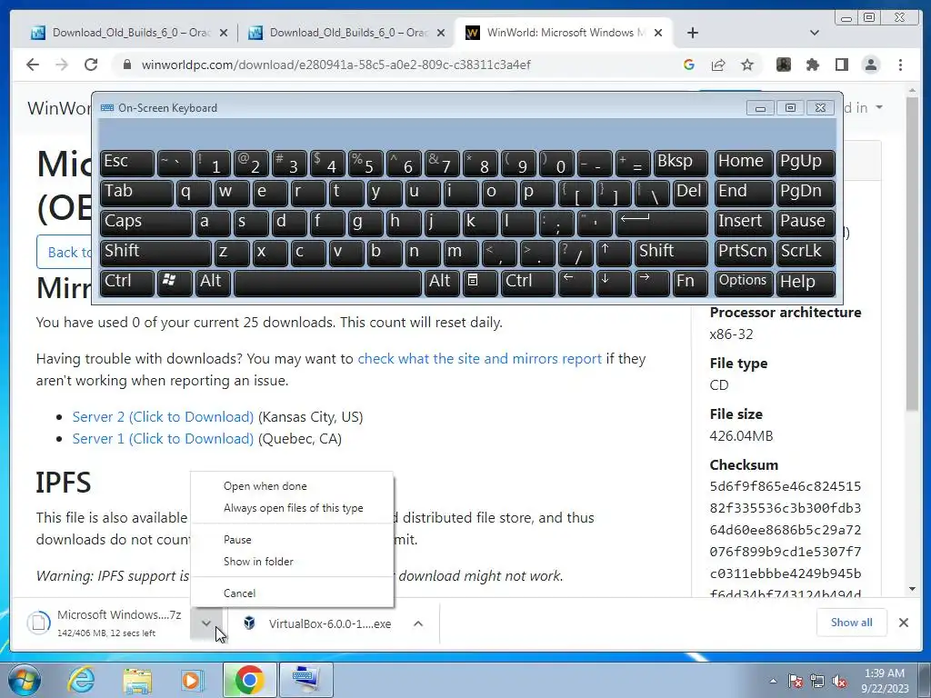Reload the WinWorld page
This screenshot has width=931, height=698.
pos(91,65)
